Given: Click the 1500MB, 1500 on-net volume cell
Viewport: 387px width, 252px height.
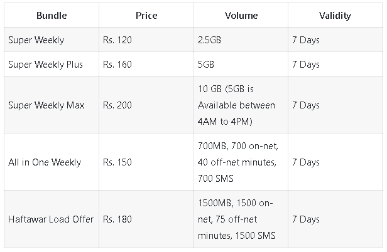Looking at the screenshot, I should [x=237, y=219].
